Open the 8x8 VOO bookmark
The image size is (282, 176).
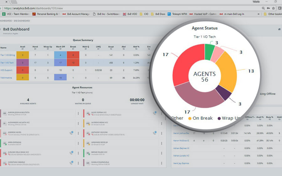130,14
